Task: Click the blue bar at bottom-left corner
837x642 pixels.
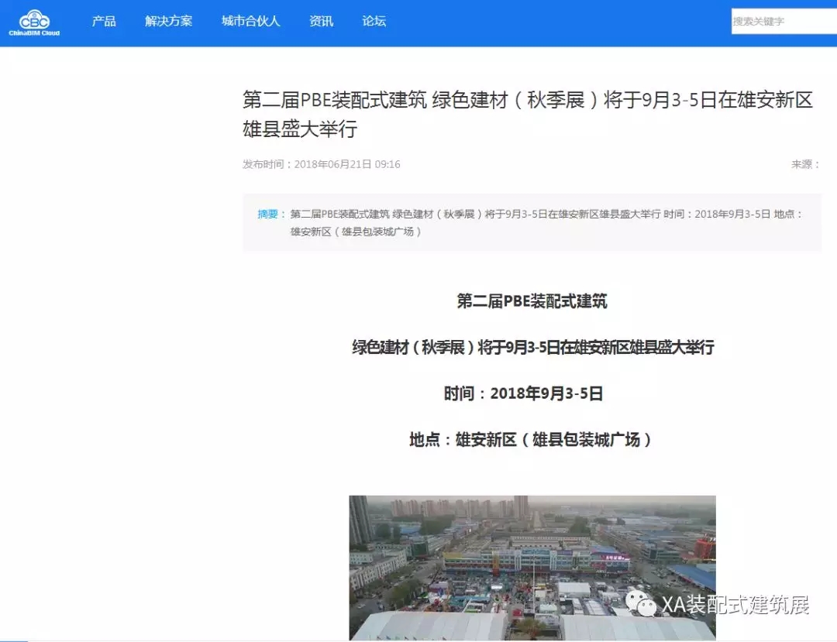Action: (x=13, y=640)
